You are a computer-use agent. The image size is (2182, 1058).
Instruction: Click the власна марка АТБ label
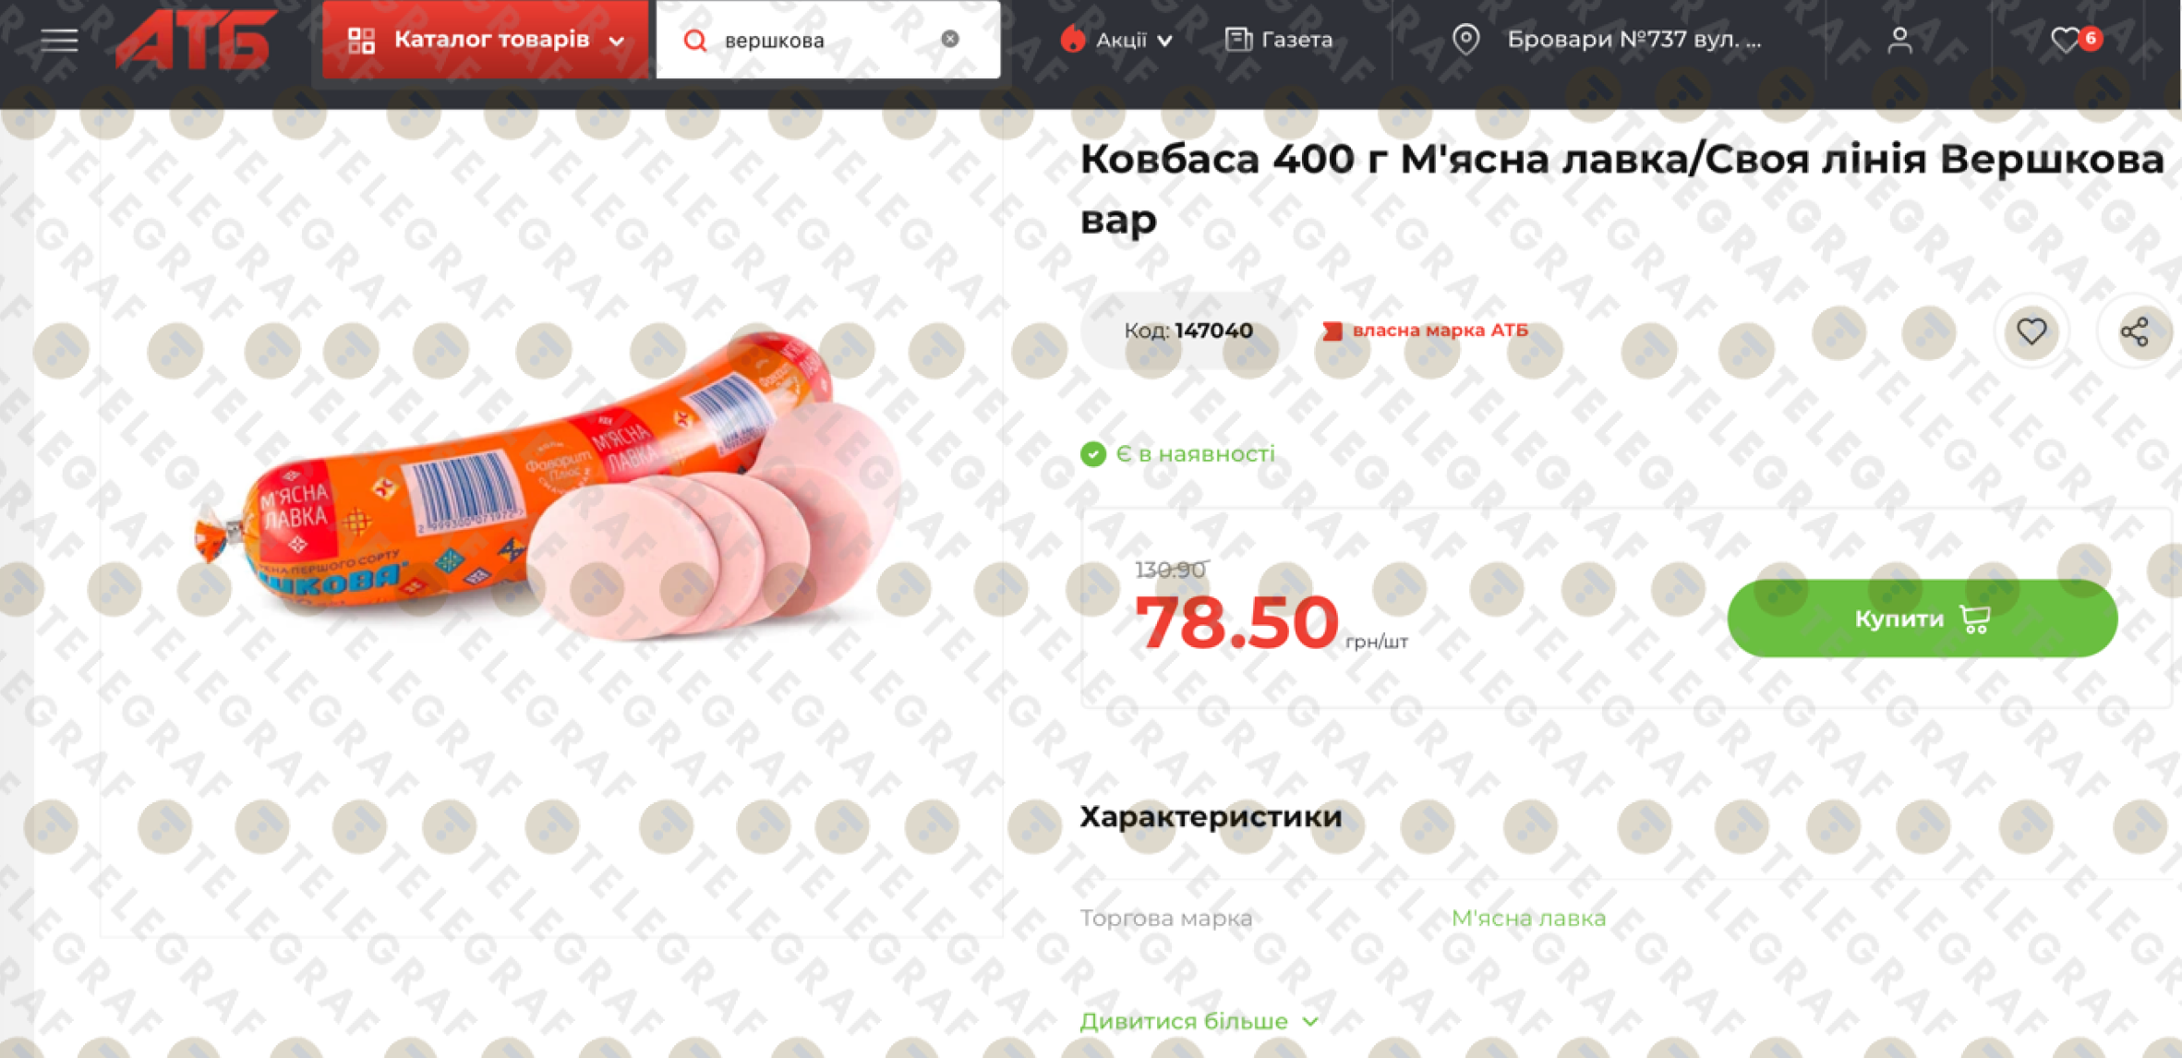(1426, 331)
